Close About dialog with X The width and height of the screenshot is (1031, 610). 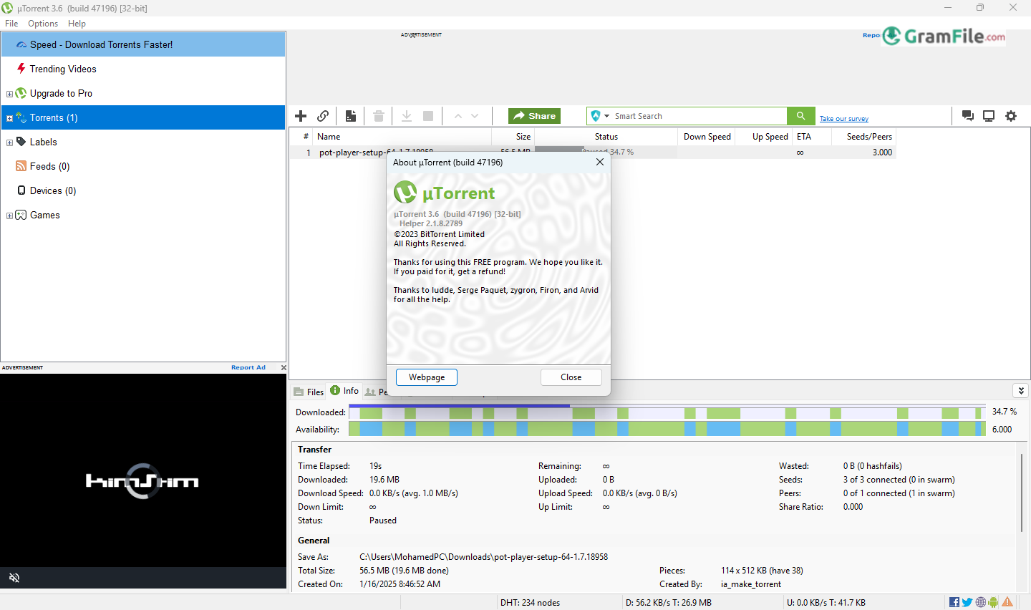click(600, 162)
